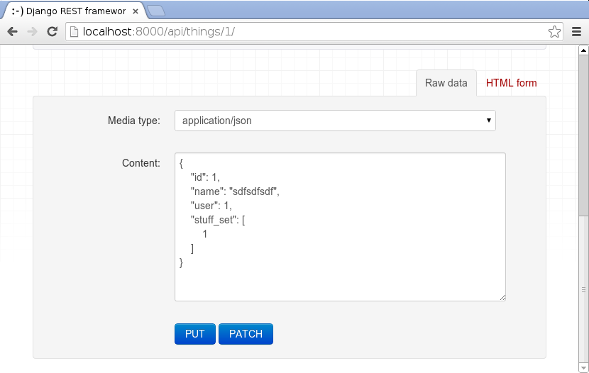Click the Content textarea resize handle
Viewport: 589px width, 373px height.
502,297
